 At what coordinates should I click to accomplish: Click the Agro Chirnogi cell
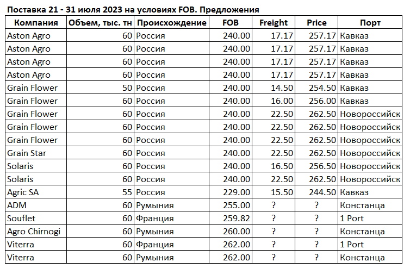click(x=34, y=232)
